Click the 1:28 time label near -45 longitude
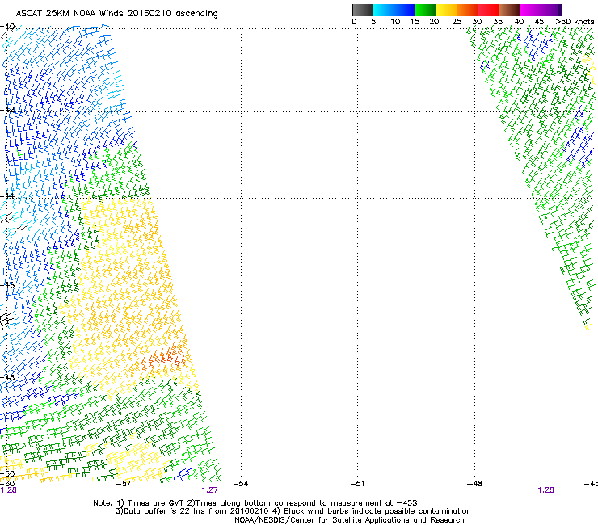 pyautogui.click(x=545, y=490)
